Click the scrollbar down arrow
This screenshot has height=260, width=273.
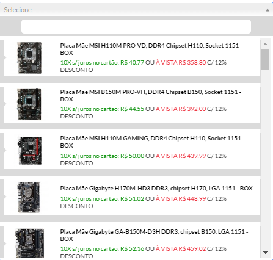[265, 253]
